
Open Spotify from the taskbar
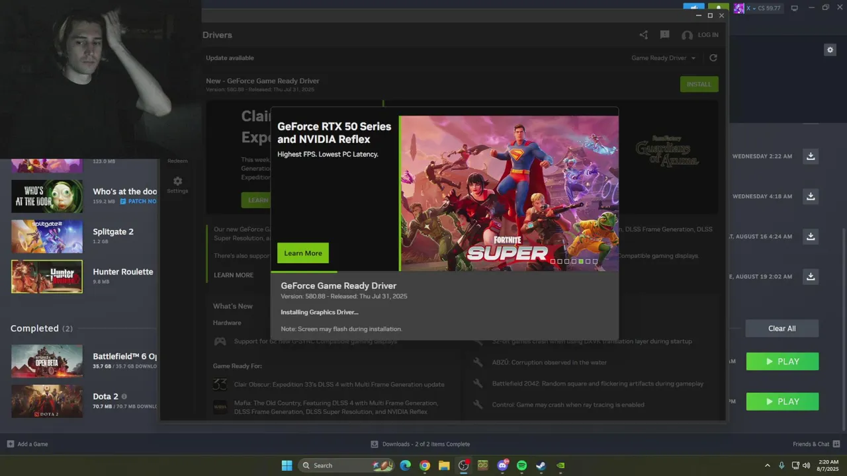point(521,465)
